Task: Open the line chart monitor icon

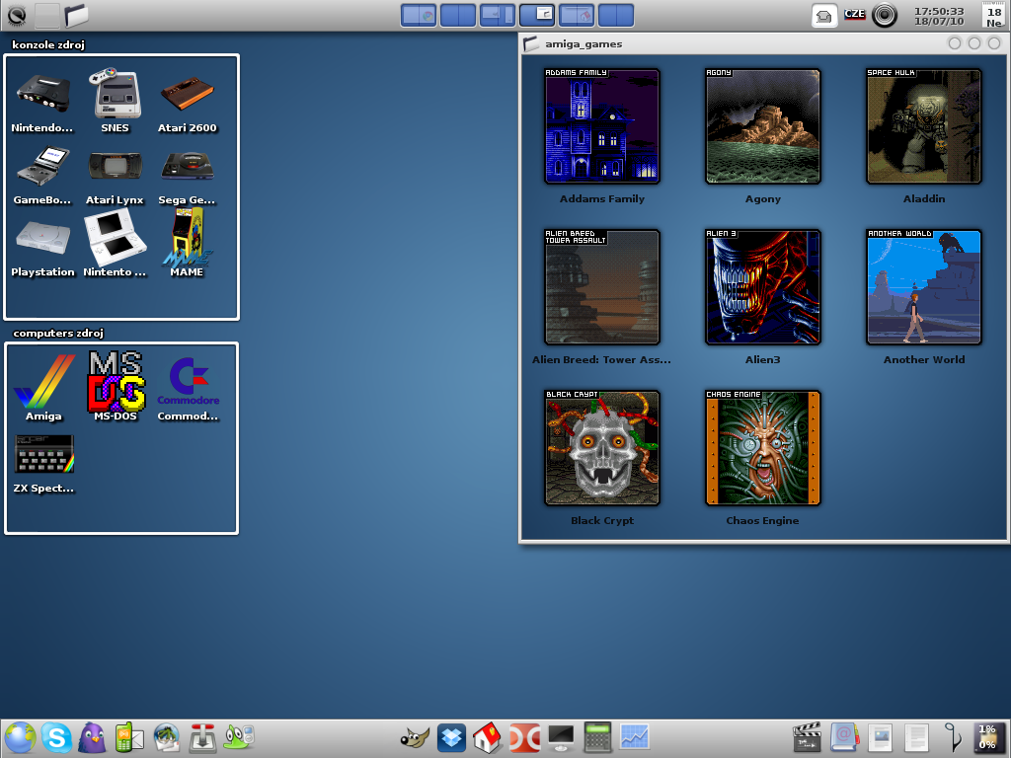Action: 635,737
